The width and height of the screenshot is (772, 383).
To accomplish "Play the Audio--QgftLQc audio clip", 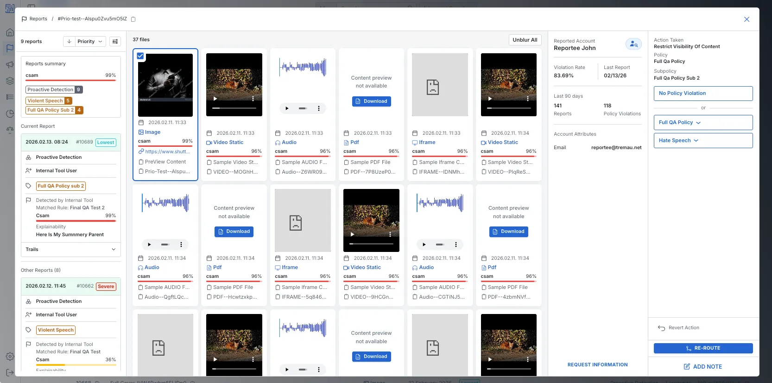I will (149, 245).
